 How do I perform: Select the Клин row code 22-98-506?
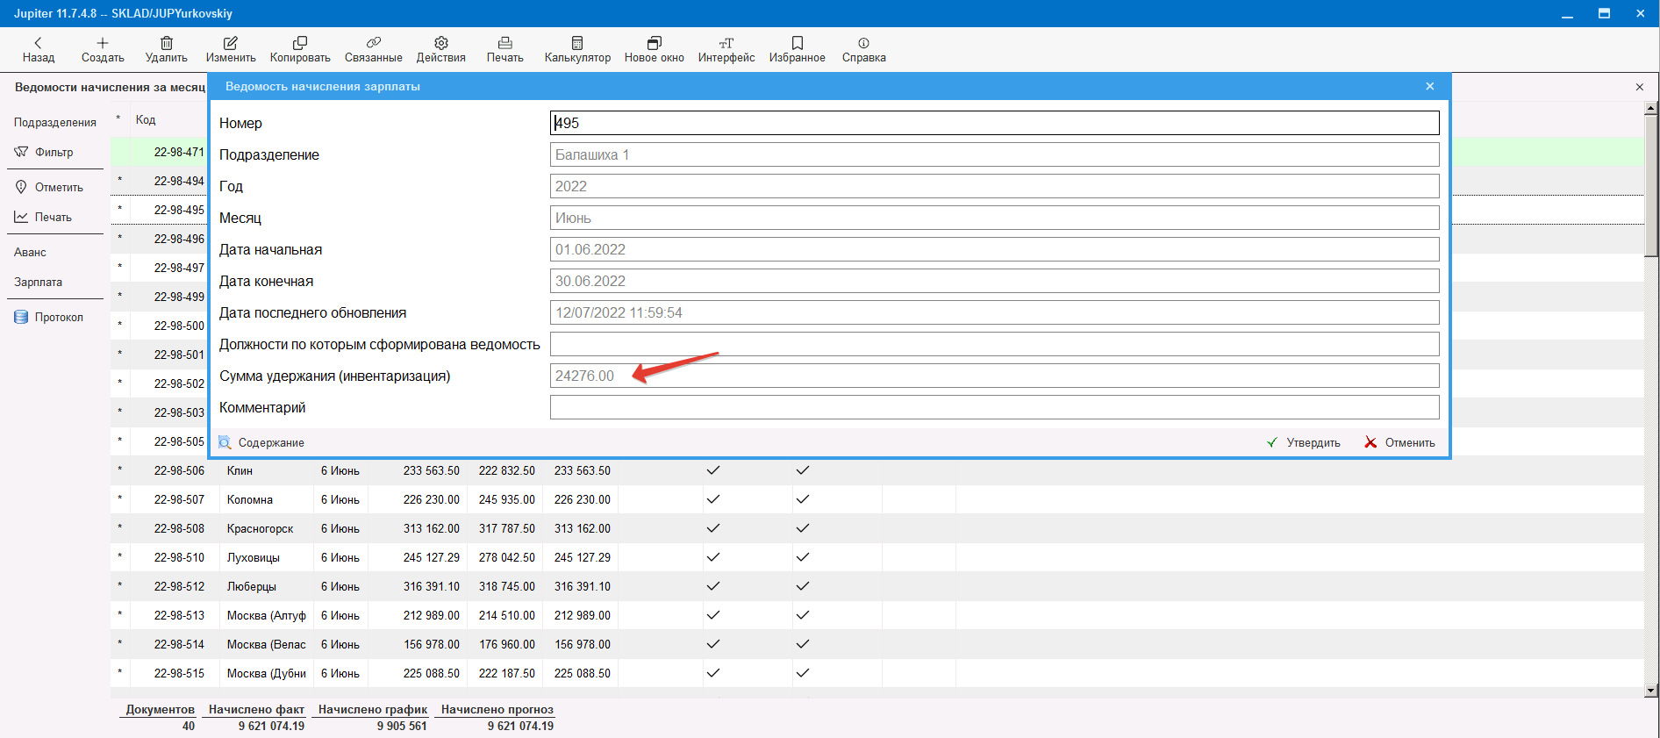pyautogui.click(x=179, y=470)
